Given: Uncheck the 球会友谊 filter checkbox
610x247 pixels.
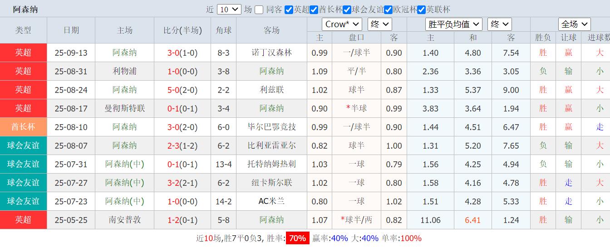Looking at the screenshot, I should 347,10.
